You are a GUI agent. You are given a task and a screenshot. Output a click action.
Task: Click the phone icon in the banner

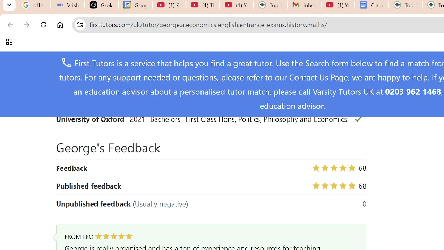(67, 63)
